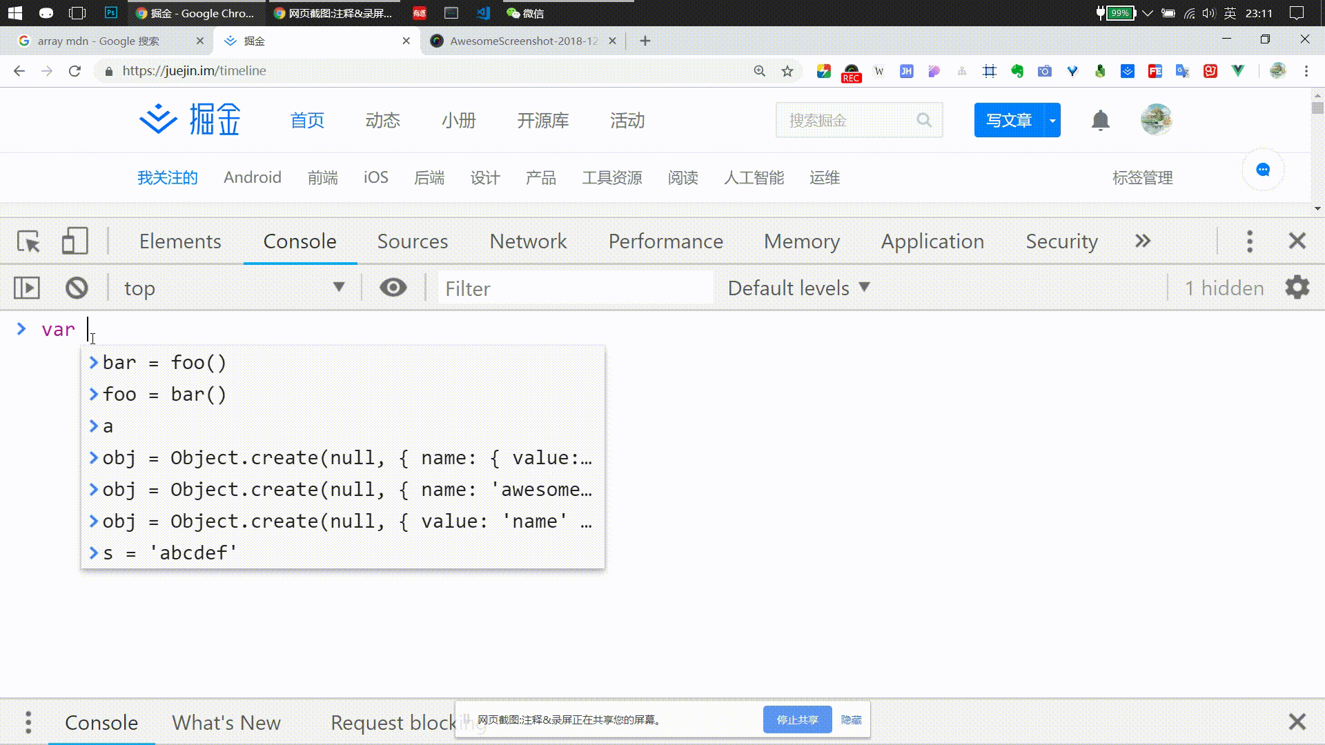Expand more DevTools tabs chevron
This screenshot has height=745, width=1325.
pyautogui.click(x=1143, y=241)
